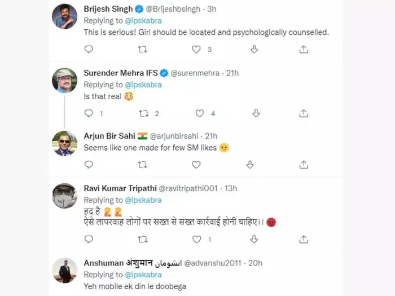395x296 pixels.
Task: Open Arjun Bir Sahi's profile picture
Action: click(64, 144)
